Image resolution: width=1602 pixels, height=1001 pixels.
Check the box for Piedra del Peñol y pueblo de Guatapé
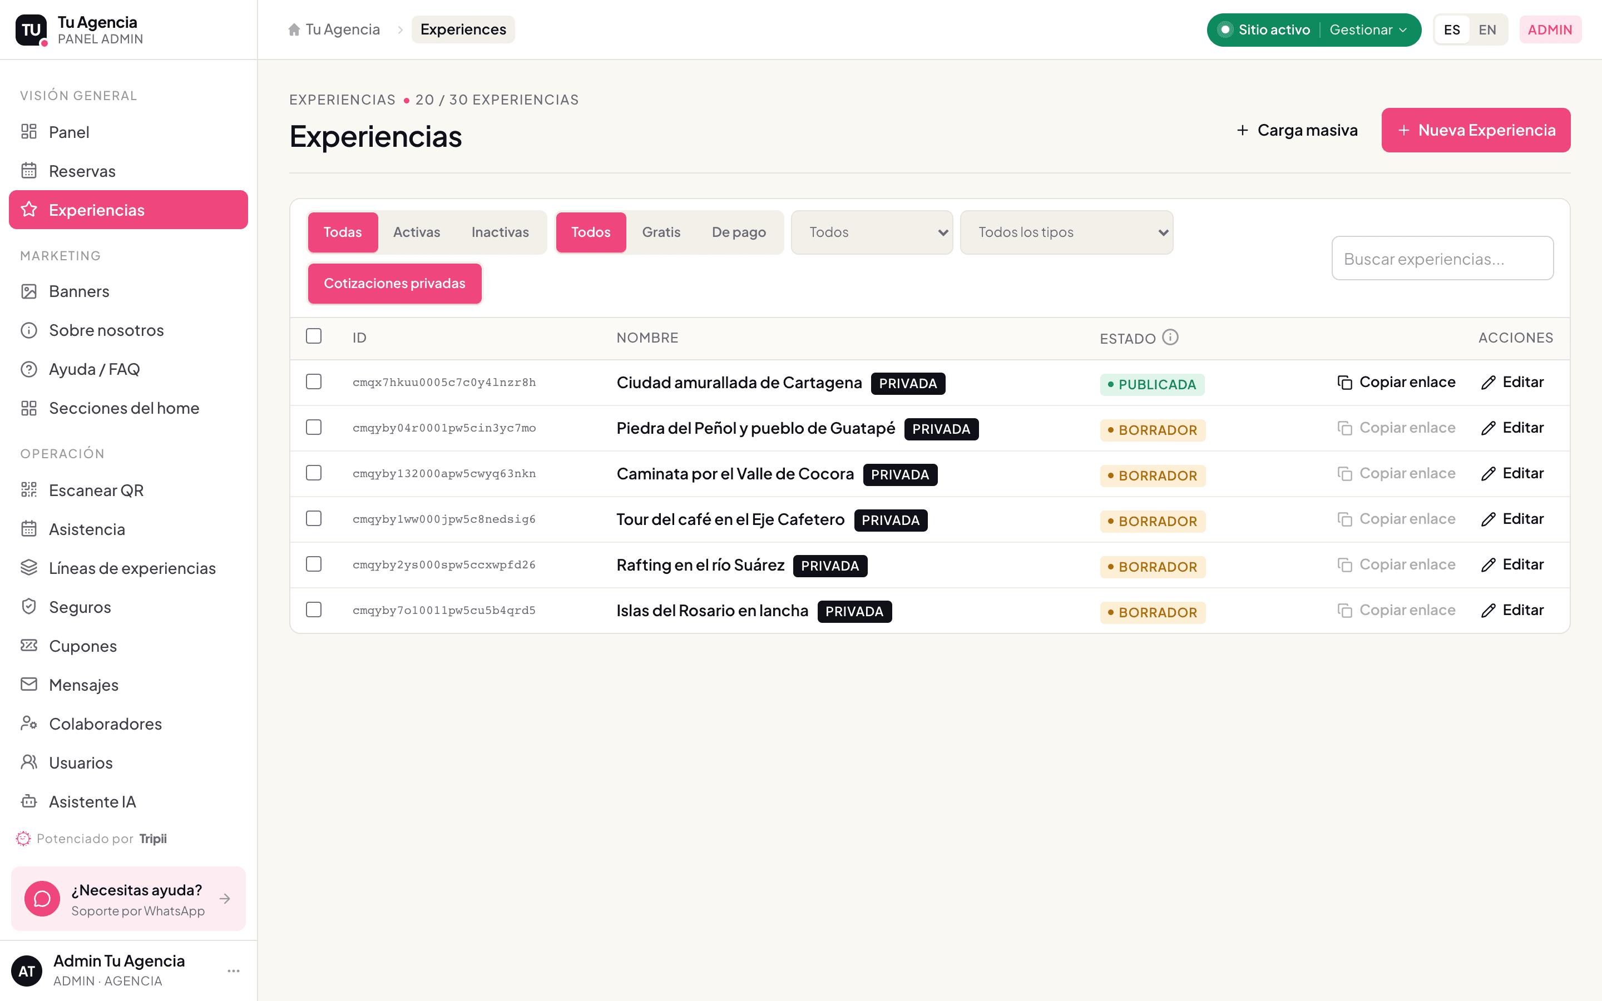pos(314,428)
